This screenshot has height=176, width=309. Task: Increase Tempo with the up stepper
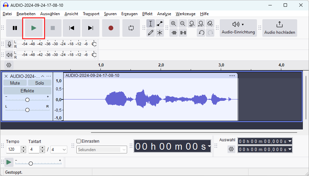23,148
